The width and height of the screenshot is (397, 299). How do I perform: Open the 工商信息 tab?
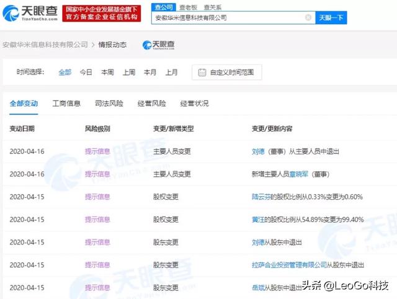click(66, 103)
